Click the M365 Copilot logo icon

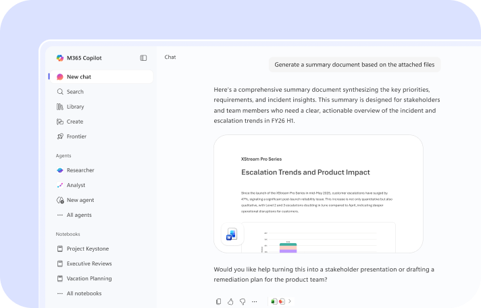tap(60, 58)
